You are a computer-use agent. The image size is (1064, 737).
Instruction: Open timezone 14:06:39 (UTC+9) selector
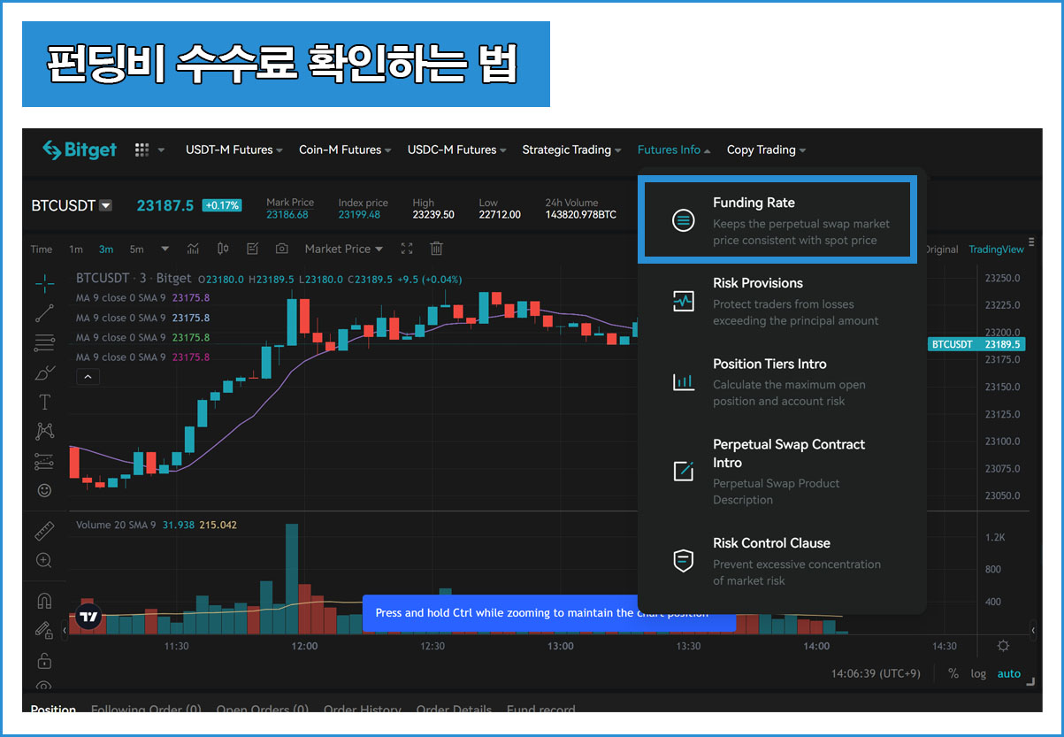876,673
